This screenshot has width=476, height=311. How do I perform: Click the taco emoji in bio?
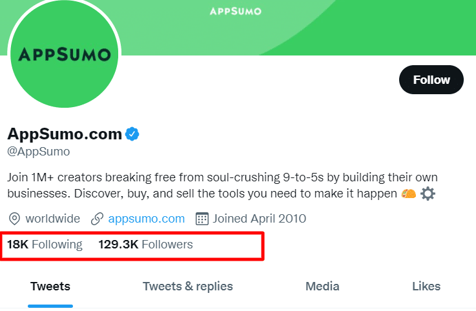(408, 194)
